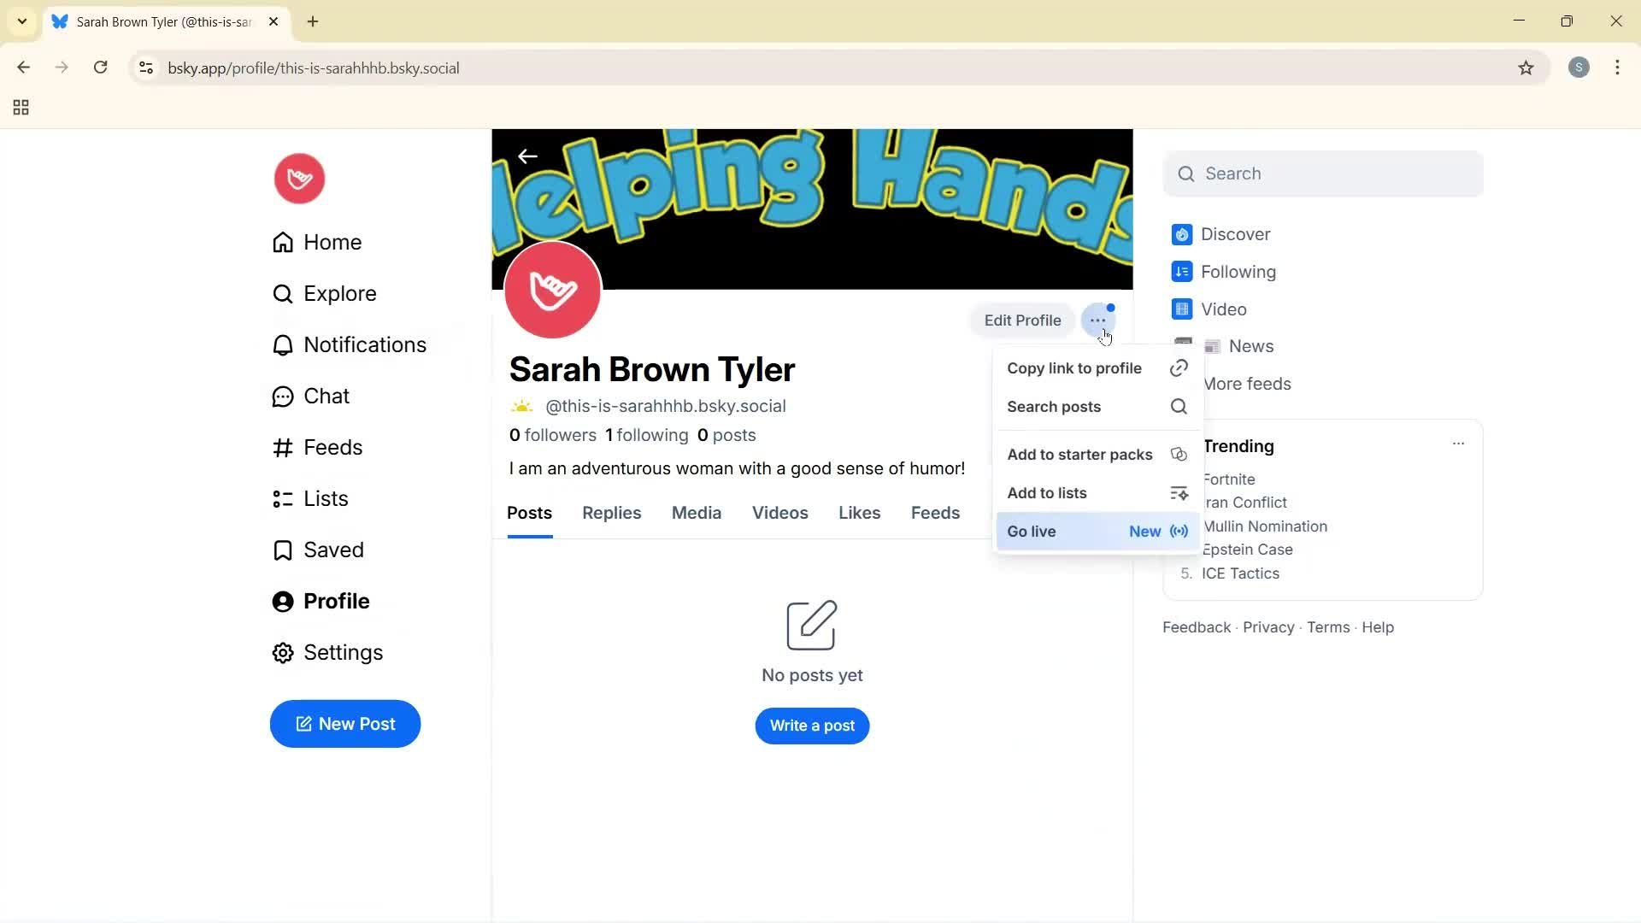Open the Trending panel options ellipsis
Screen dimensions: 1641x923
(x=1459, y=444)
